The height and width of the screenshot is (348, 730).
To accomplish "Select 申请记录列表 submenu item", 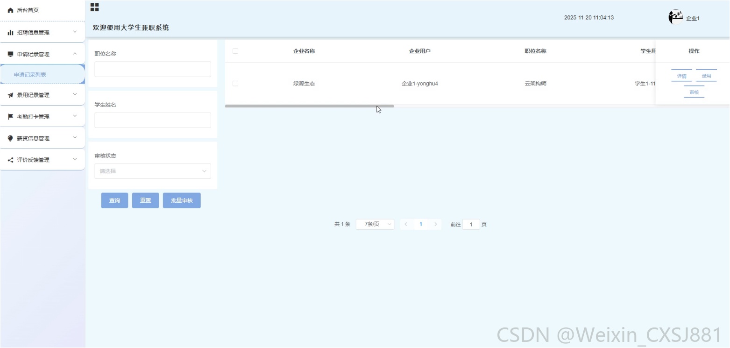I will point(43,75).
